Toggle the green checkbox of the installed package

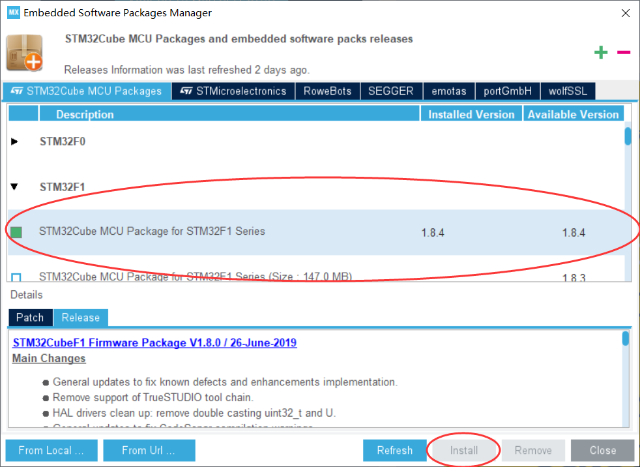[x=16, y=231]
